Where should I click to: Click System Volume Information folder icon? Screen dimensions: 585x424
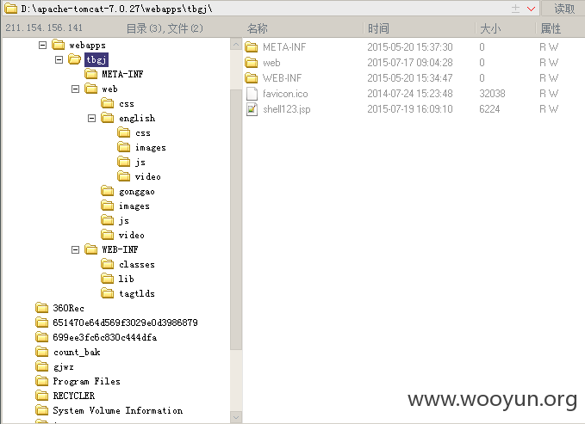[41, 410]
